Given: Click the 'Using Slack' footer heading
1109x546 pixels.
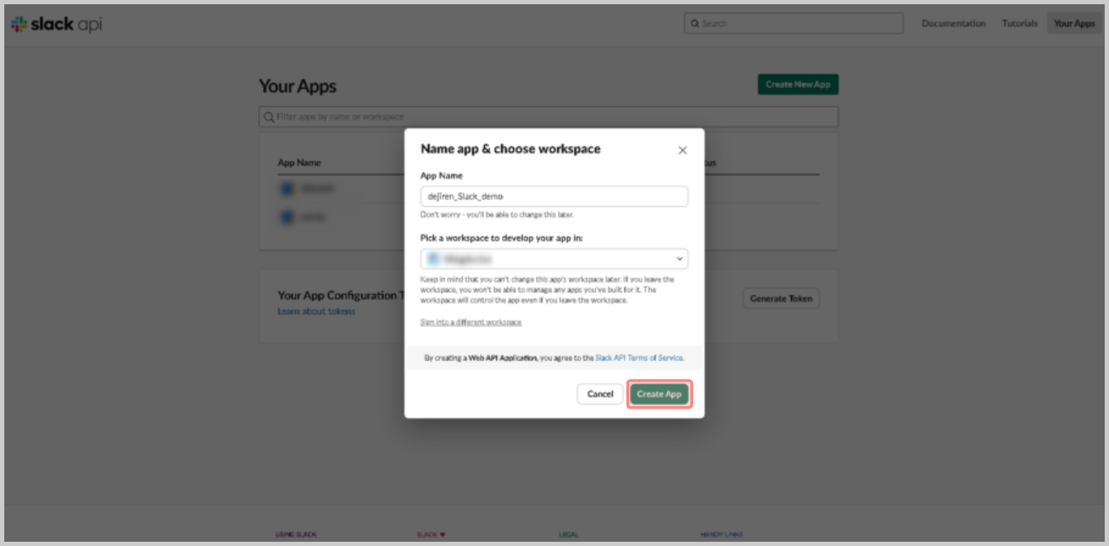Looking at the screenshot, I should tap(296, 535).
